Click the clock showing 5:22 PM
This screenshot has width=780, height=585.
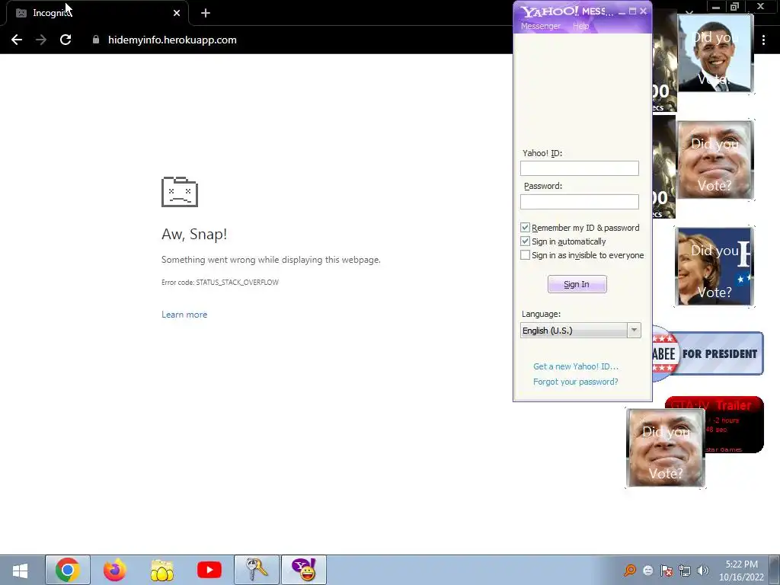741,571
